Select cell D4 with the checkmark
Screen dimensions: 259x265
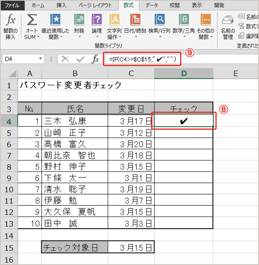184,120
